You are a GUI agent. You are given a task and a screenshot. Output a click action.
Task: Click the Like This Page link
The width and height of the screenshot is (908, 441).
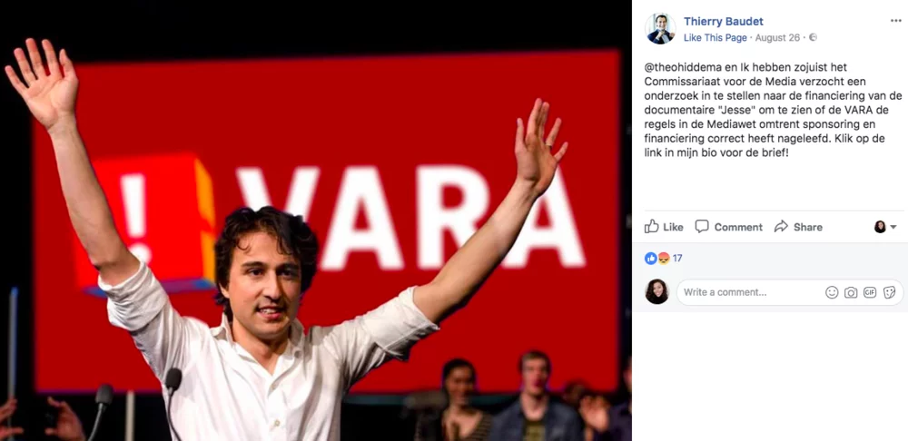tap(716, 37)
